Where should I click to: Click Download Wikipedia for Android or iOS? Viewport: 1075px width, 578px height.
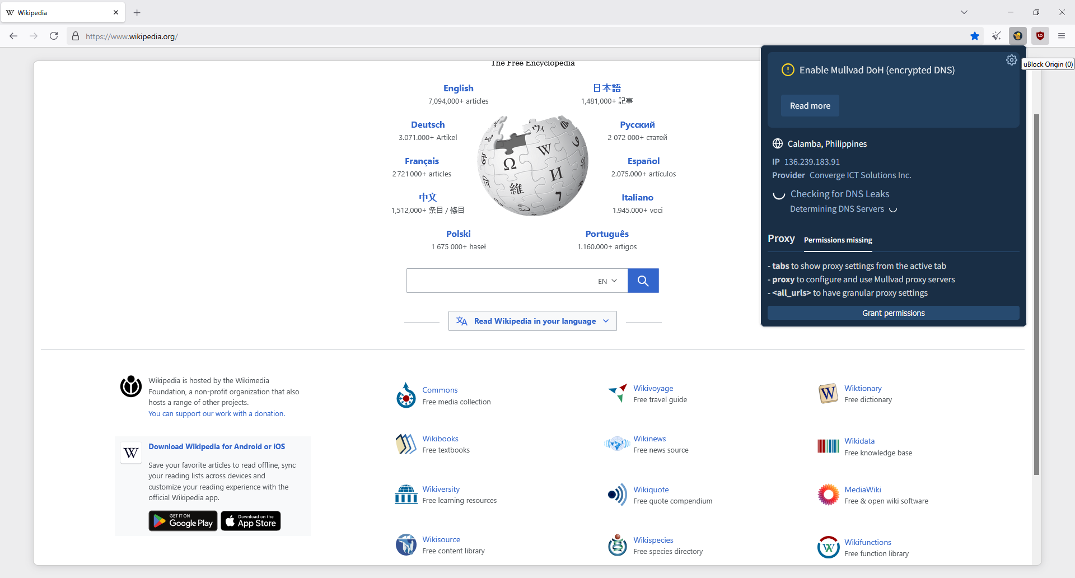[217, 446]
